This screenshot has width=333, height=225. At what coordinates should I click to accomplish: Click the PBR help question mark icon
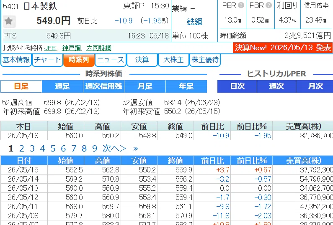pos(268,5)
